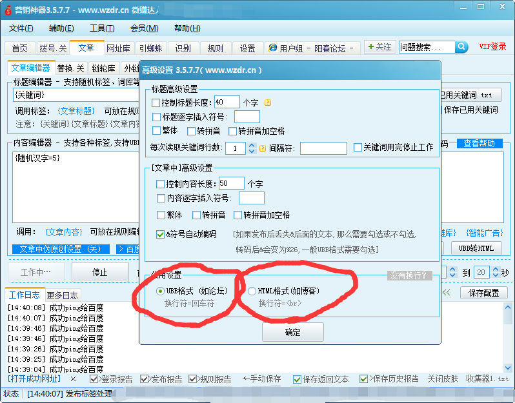Click Save Configuration (保存配置) button
The width and height of the screenshot is (515, 403).
click(483, 292)
